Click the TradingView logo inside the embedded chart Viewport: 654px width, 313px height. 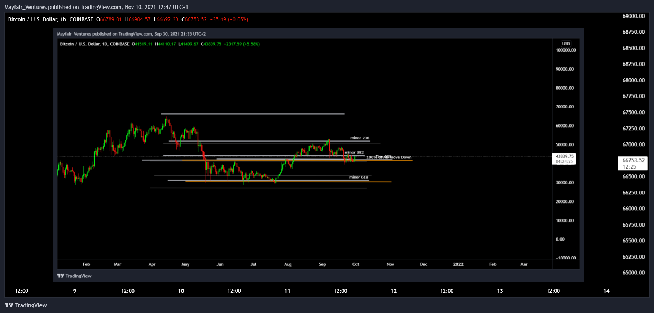click(x=74, y=276)
